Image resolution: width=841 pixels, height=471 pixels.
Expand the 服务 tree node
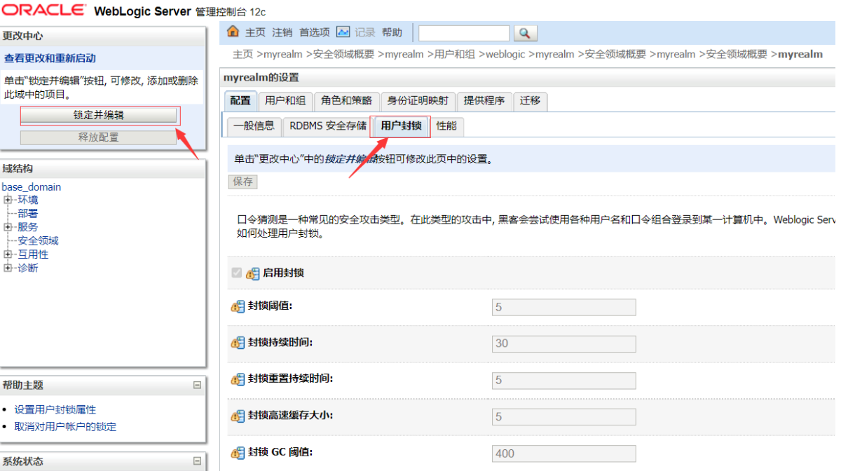(8, 227)
